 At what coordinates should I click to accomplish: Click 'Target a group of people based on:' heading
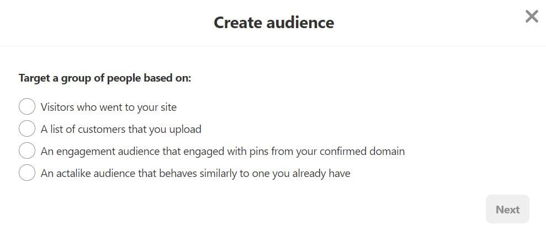pyautogui.click(x=105, y=78)
